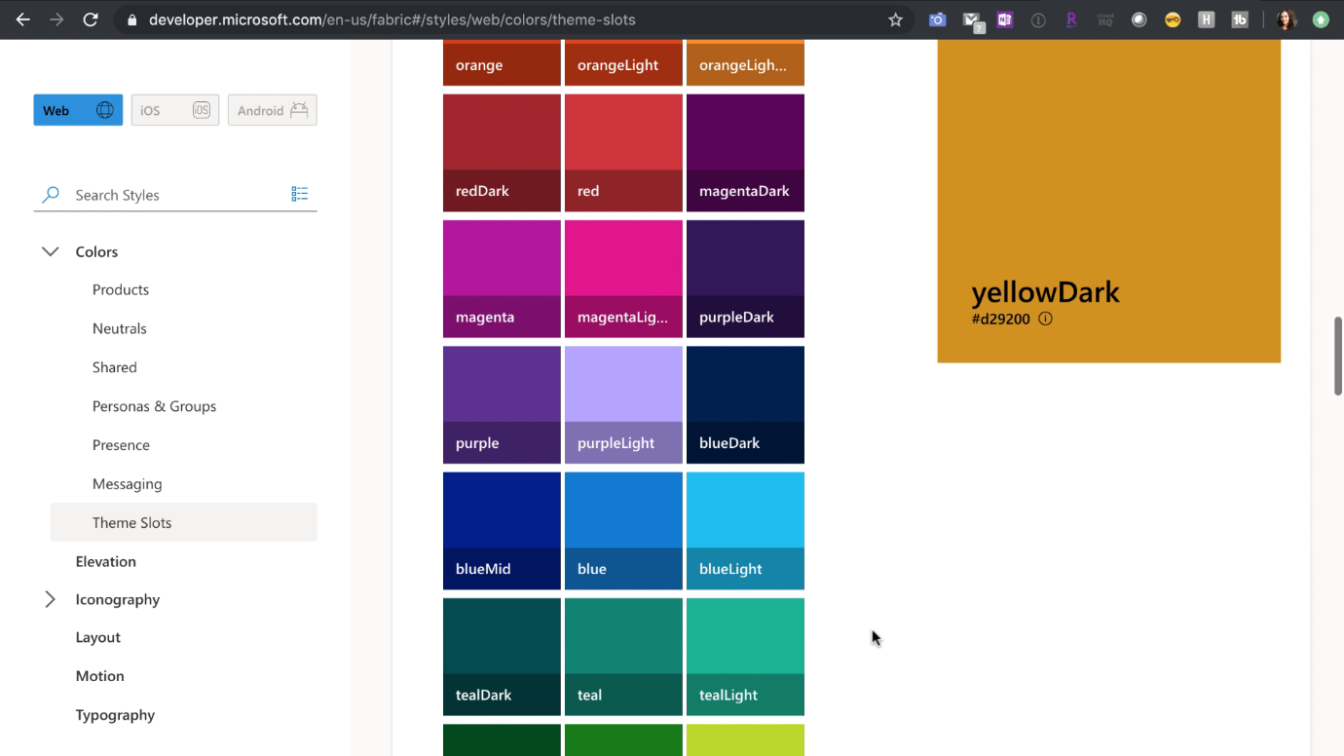Select the blue color swatch
The height and width of the screenshot is (756, 1344).
coord(623,531)
